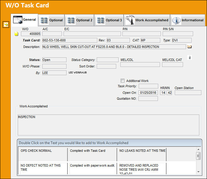Click the yellow bird icon in left sidebar
Image resolution: width=207 pixels, height=179 pixels.
[6, 25]
